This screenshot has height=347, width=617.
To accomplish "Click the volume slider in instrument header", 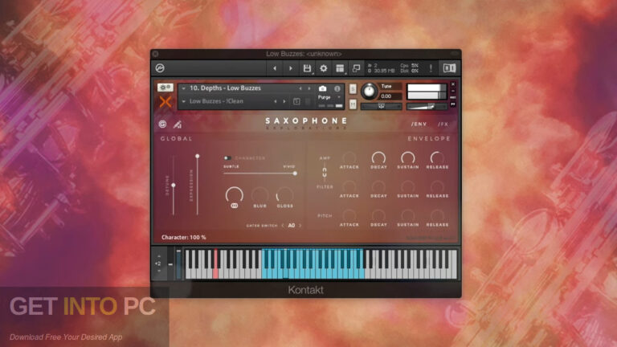I will coord(427,106).
